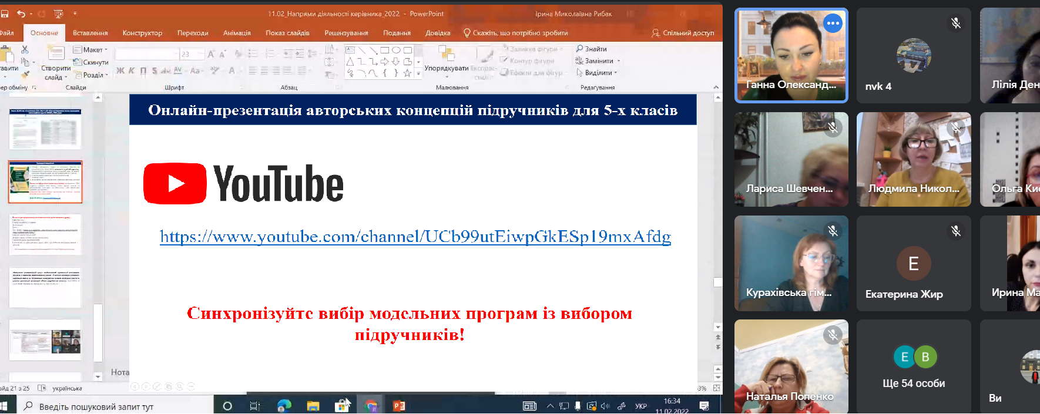Save the presentation using the floppy disk icon
Screen dimensions: 1040x414
pos(4,14)
